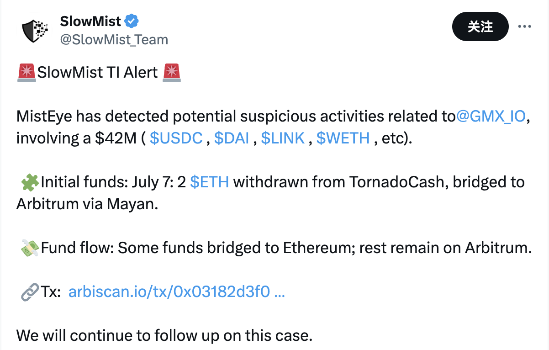The width and height of the screenshot is (549, 350).
Task: Open the SlowMist display name
Action: (90, 21)
